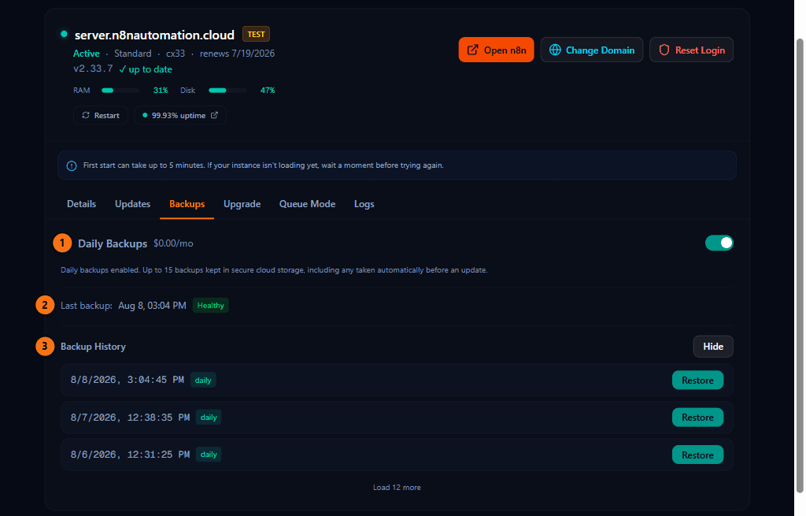Click the TEST badge
The image size is (806, 516).
[256, 35]
